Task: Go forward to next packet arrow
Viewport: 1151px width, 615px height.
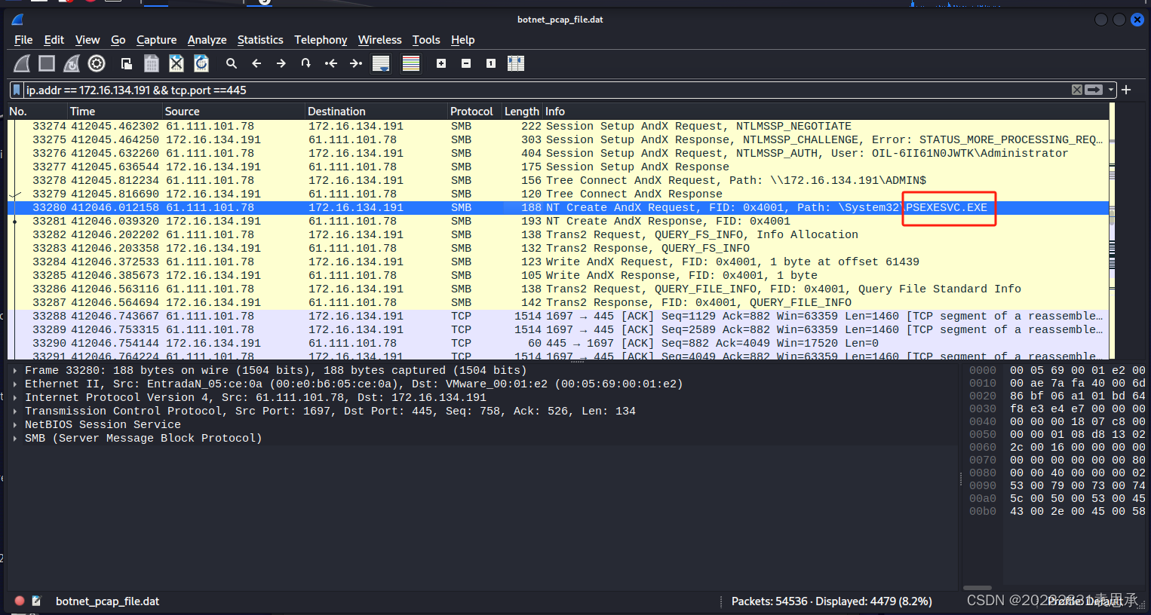Action: 281,64
